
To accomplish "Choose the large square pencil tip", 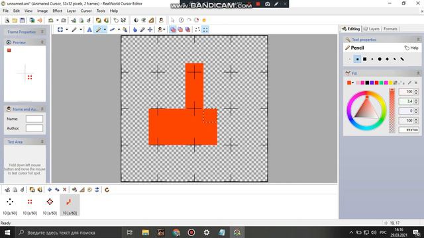I will [x=365, y=59].
